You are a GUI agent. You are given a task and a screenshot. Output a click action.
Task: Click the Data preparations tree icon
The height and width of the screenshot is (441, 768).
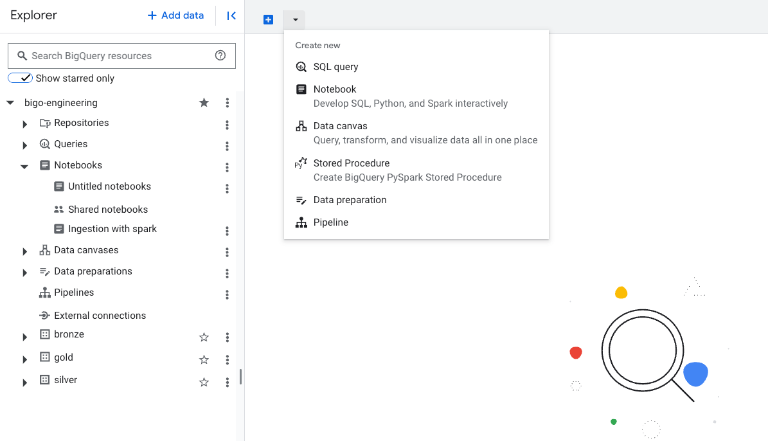coord(44,271)
